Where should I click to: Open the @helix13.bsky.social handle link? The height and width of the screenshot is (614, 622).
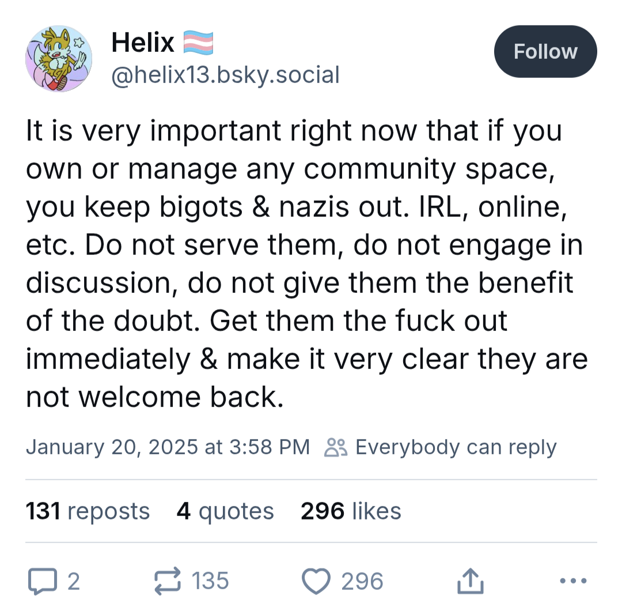click(x=225, y=74)
